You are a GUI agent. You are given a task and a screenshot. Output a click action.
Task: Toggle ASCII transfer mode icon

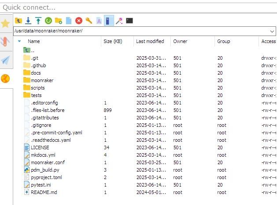99,21
